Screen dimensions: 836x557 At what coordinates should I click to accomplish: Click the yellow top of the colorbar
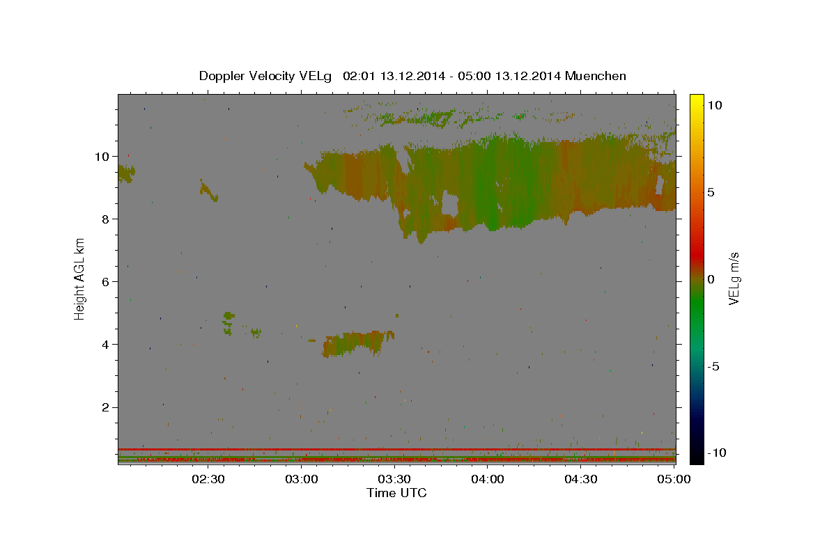point(697,101)
